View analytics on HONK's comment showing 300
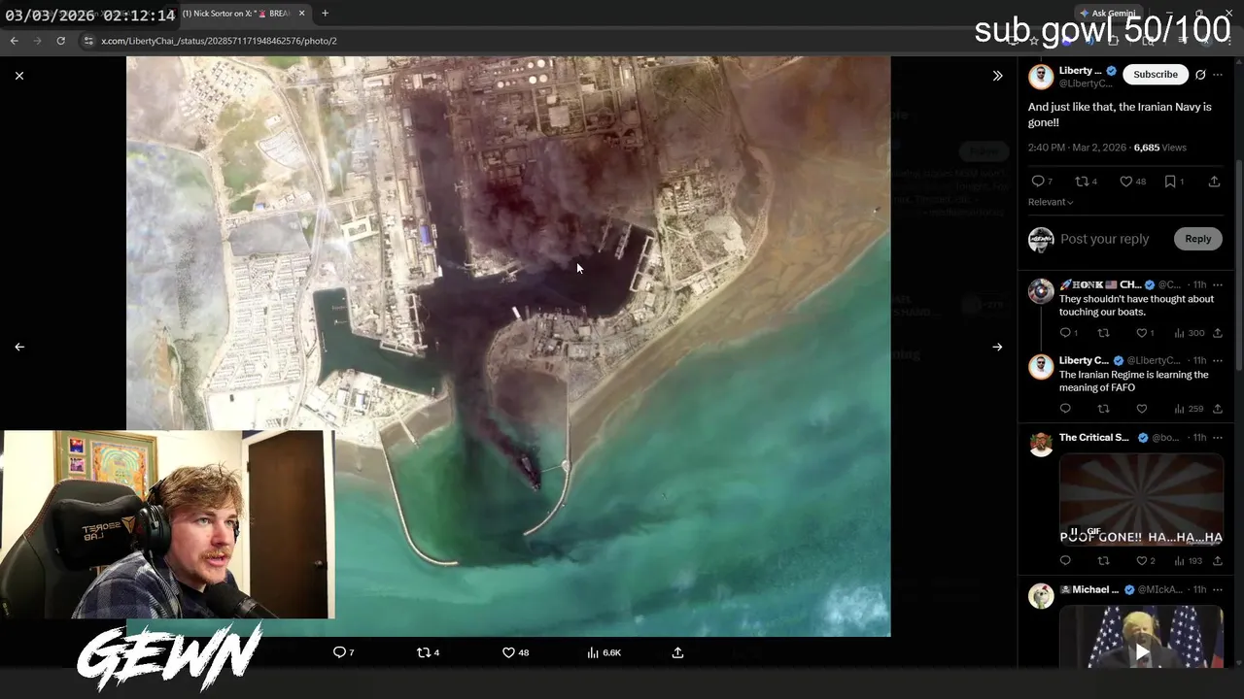The width and height of the screenshot is (1244, 699). 1188,333
